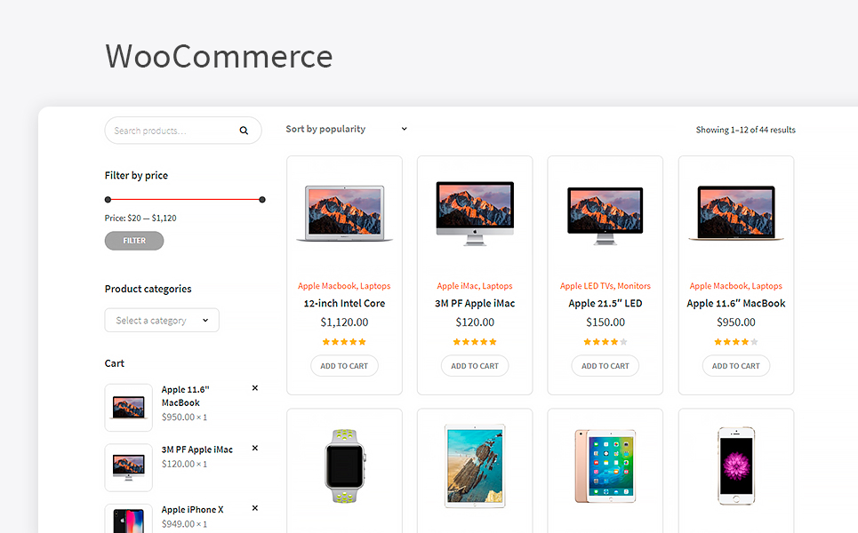This screenshot has width=858, height=533.
Task: Click the 12-inch Intel Core star rating
Action: tap(344, 342)
